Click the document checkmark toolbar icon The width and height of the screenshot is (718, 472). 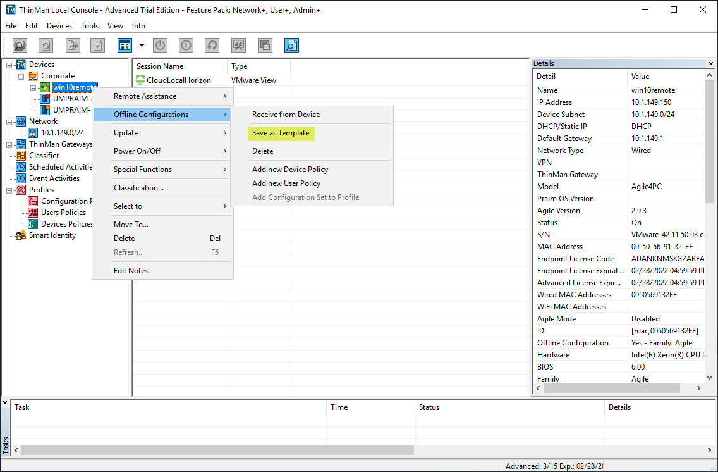point(97,46)
